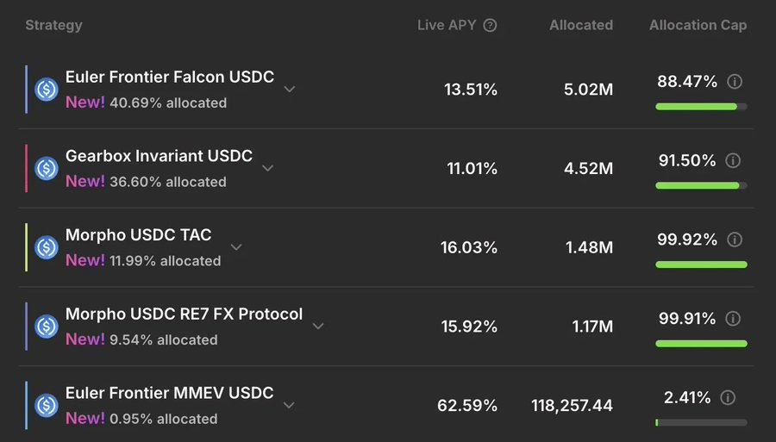This screenshot has width=776, height=442.
Task: Expand the Gearbox Invariant USDC row chevron
Action: point(268,168)
